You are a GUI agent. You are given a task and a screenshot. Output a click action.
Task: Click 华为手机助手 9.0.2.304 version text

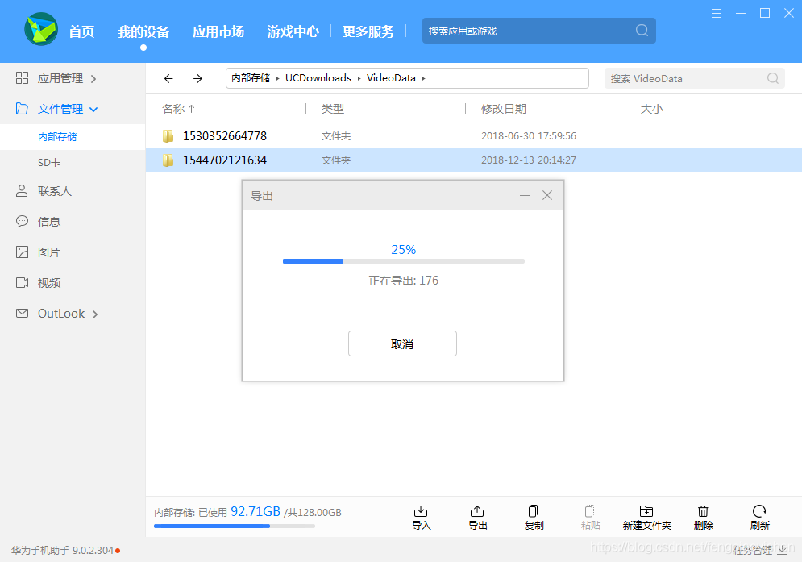tap(62, 550)
